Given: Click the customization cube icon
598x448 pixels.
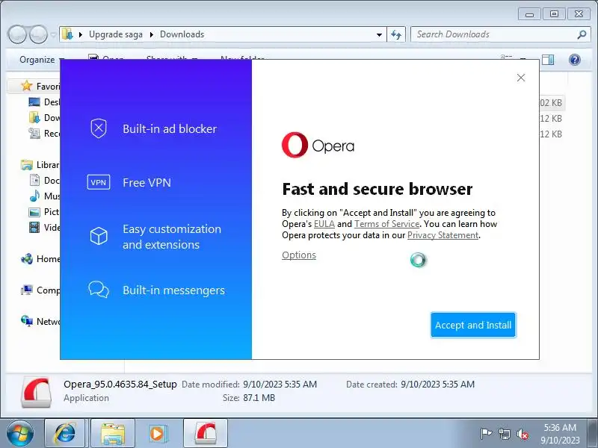Looking at the screenshot, I should click(x=99, y=236).
